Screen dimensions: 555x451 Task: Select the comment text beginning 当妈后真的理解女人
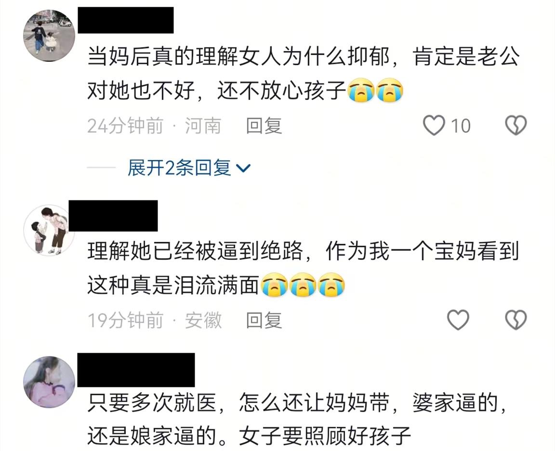(x=304, y=73)
